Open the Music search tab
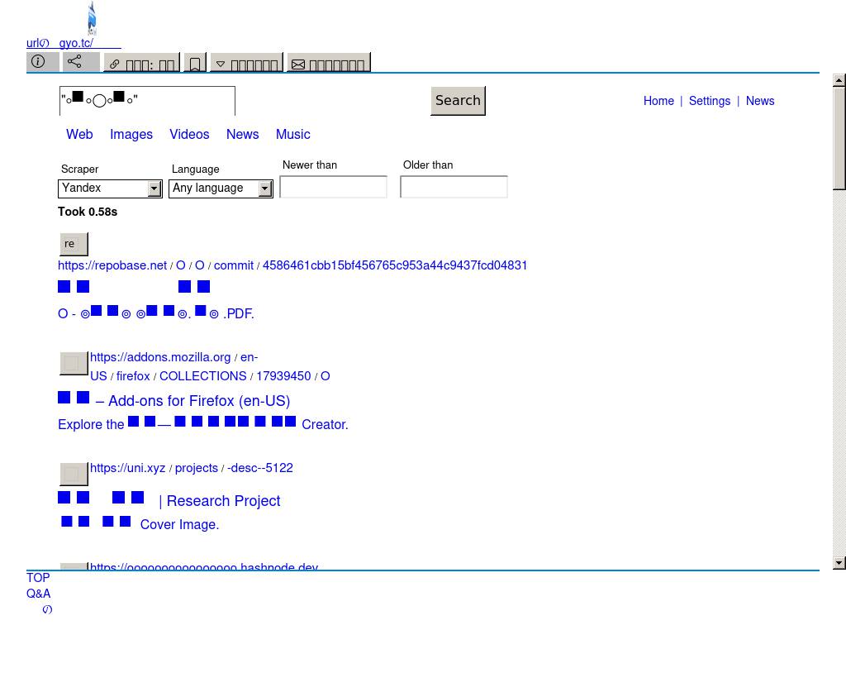846x692 pixels. [292, 134]
